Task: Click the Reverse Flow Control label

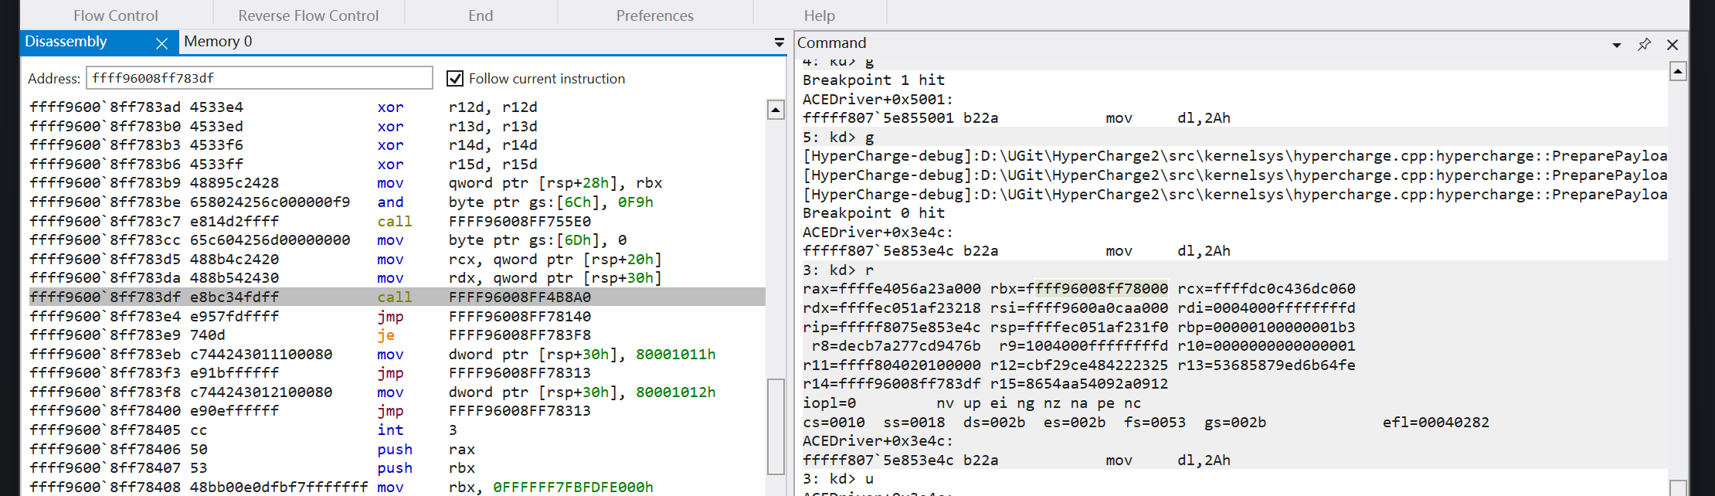Action: coord(308,15)
